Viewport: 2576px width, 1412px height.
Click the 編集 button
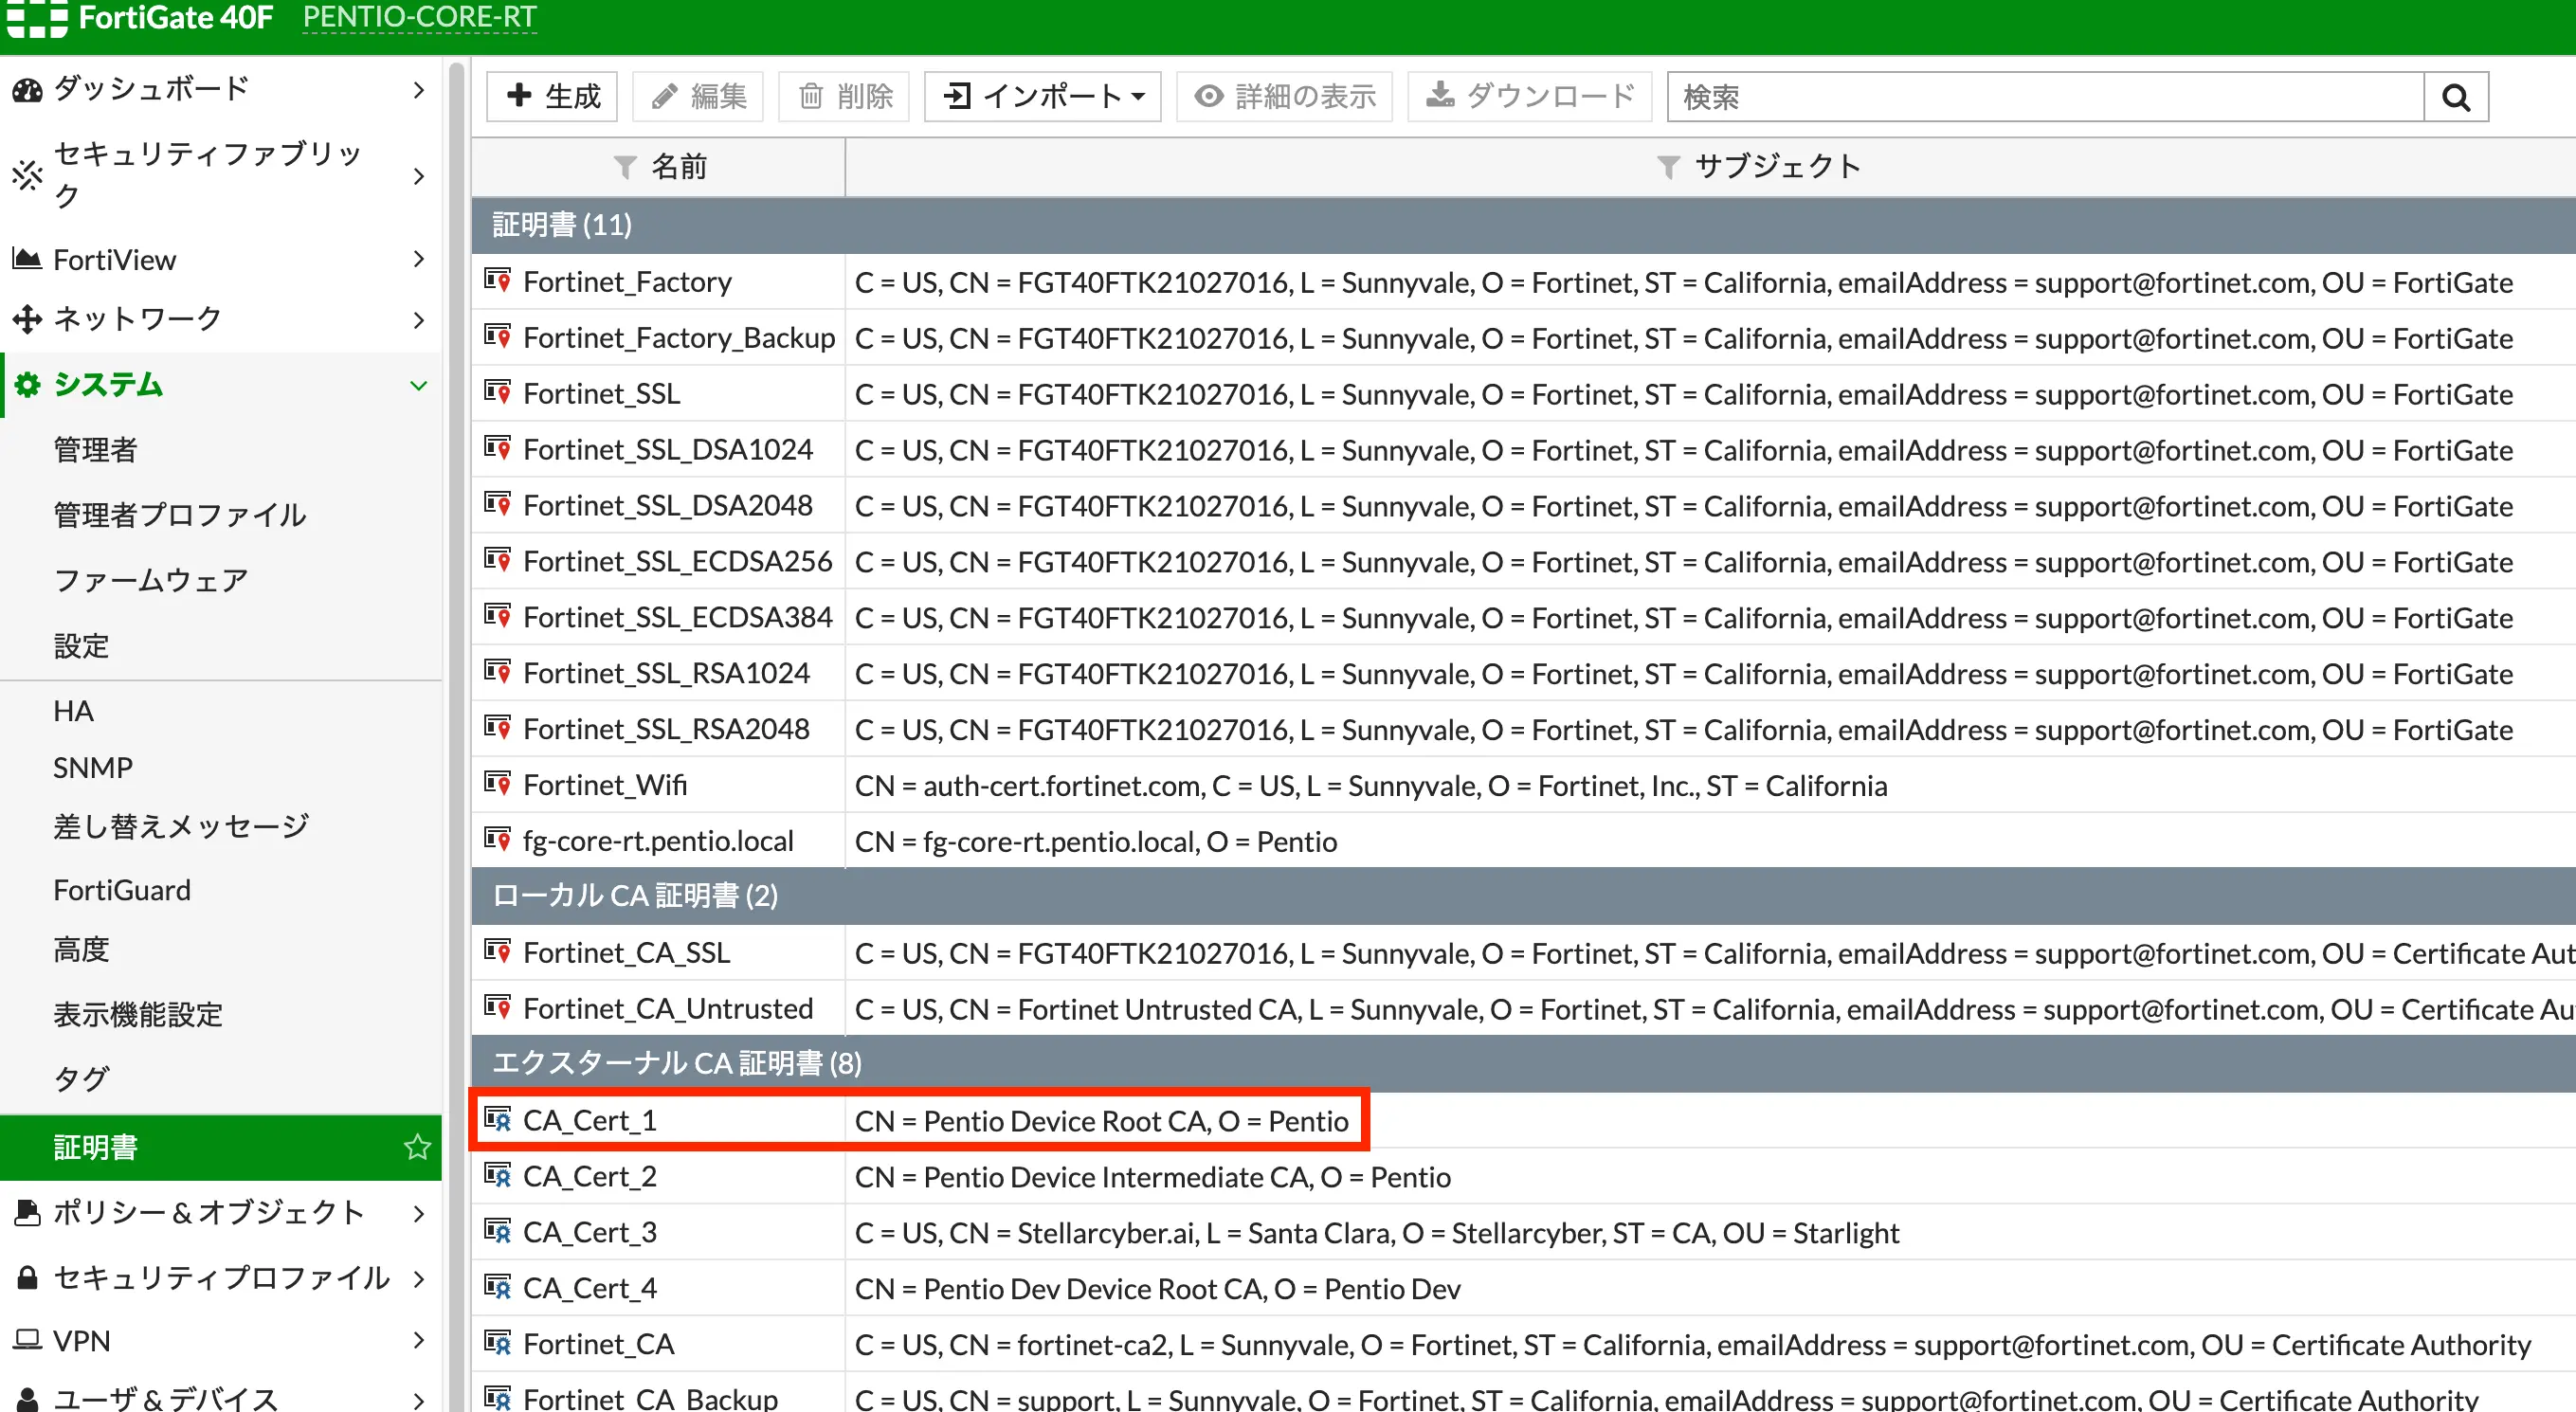tap(698, 97)
